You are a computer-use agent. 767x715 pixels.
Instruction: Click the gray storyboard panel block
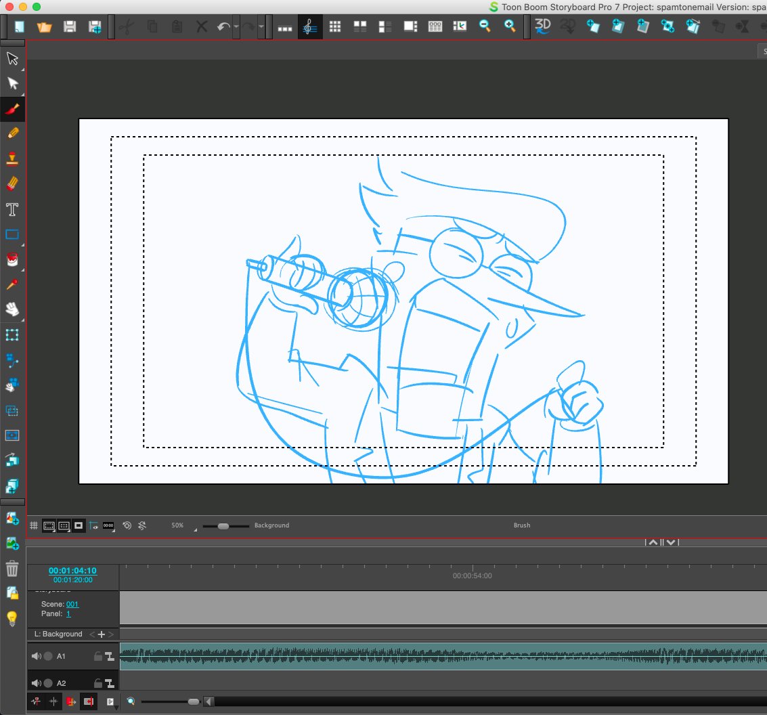pos(443,607)
